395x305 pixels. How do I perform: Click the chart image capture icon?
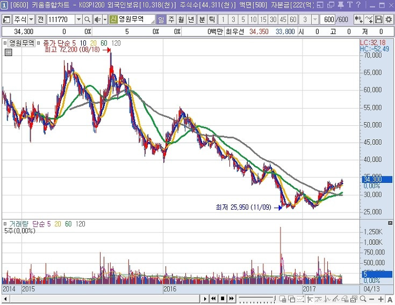tap(354, 299)
